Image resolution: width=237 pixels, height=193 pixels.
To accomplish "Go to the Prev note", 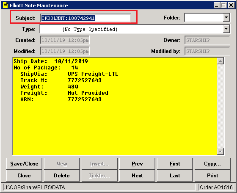I will click(137, 164).
